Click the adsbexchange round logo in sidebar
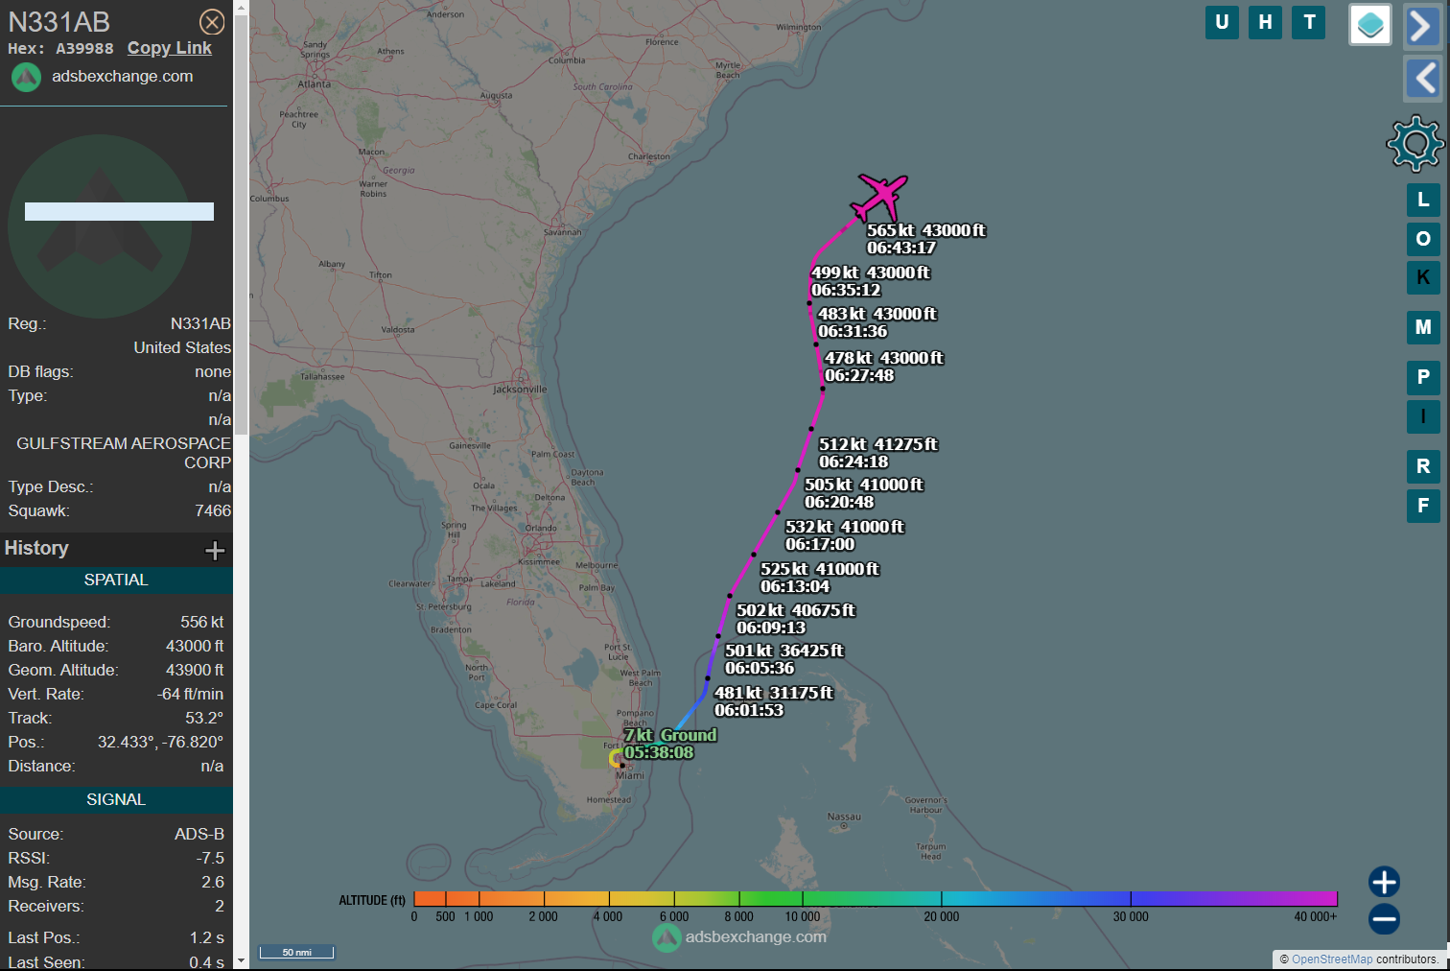Viewport: 1450px width, 971px height. 26,77
